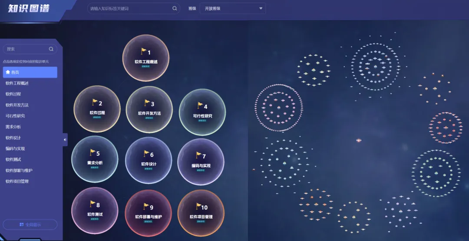Click the yellow flag icon numbered 5
Screen dimensions: 469x241
(92, 153)
